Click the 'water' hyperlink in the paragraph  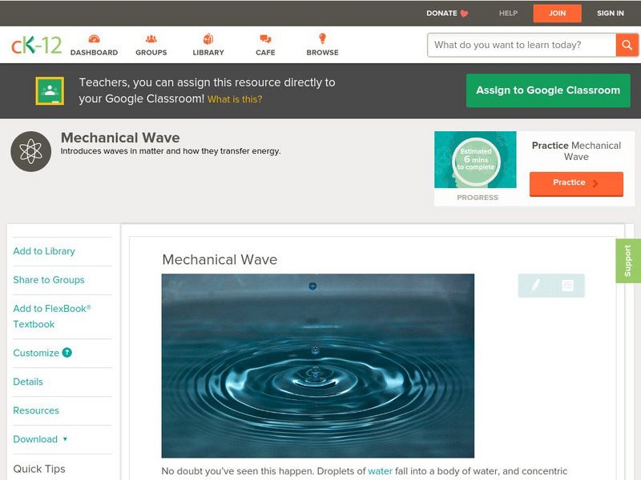(x=380, y=471)
